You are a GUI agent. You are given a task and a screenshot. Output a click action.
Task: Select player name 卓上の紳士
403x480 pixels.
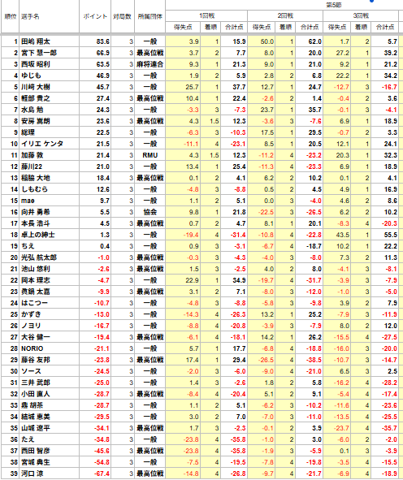point(38,235)
